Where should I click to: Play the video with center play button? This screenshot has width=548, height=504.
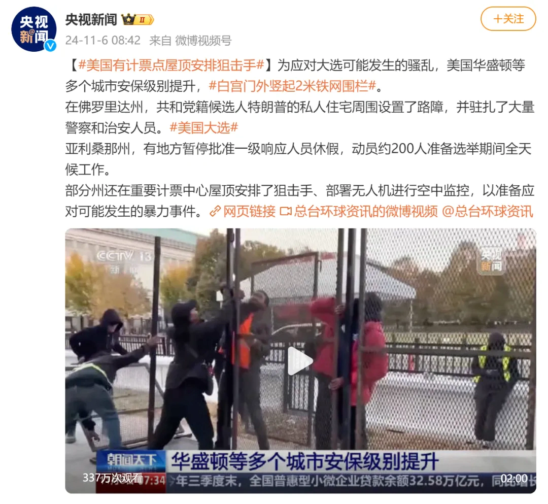(300, 361)
